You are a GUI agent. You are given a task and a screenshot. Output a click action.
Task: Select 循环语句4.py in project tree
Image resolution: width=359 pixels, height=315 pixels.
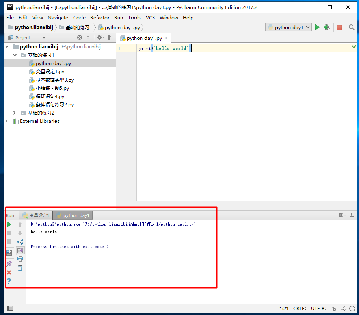(50, 96)
